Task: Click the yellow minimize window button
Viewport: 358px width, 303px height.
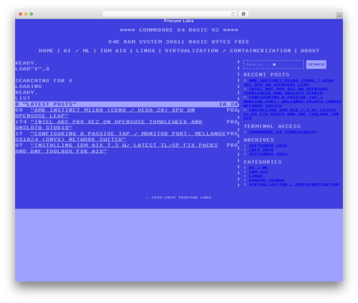Action: 26,14
